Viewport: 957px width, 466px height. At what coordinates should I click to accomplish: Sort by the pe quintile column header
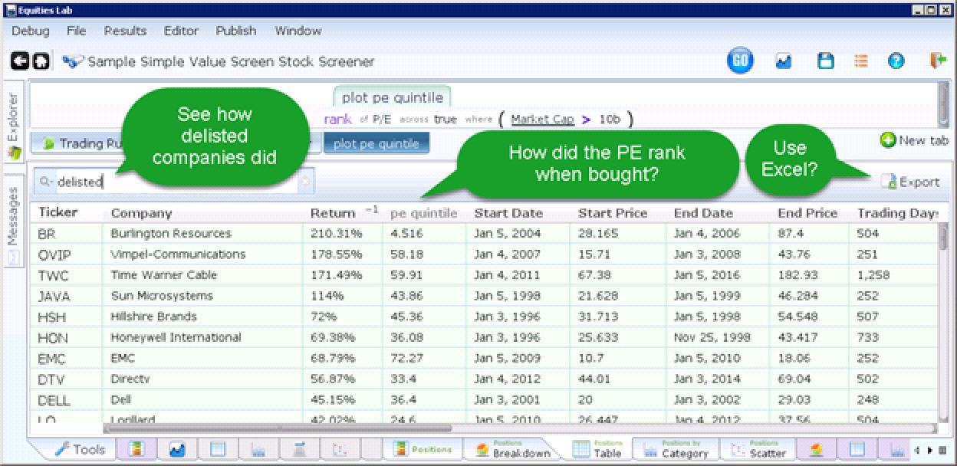point(424,213)
